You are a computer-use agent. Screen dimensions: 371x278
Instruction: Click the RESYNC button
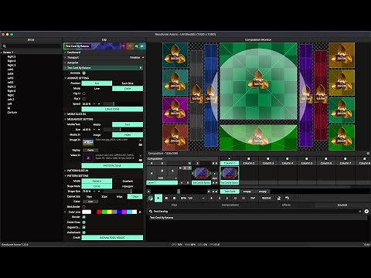266,198
